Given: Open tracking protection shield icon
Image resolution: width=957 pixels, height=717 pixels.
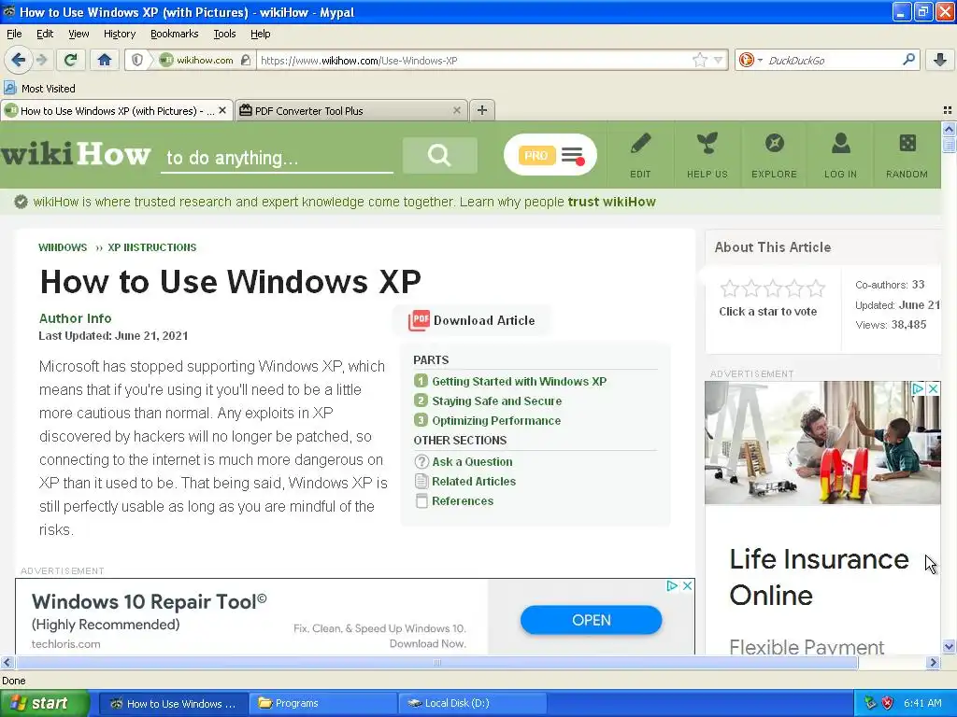Looking at the screenshot, I should click(137, 60).
